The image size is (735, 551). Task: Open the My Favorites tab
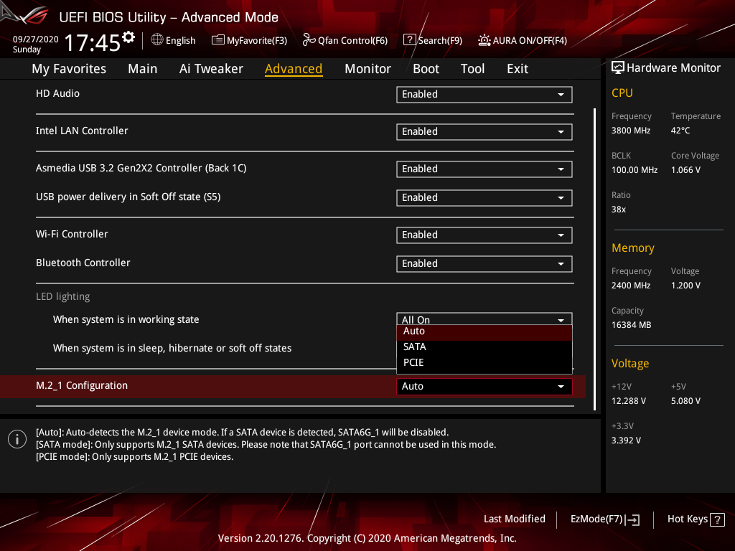[69, 69]
